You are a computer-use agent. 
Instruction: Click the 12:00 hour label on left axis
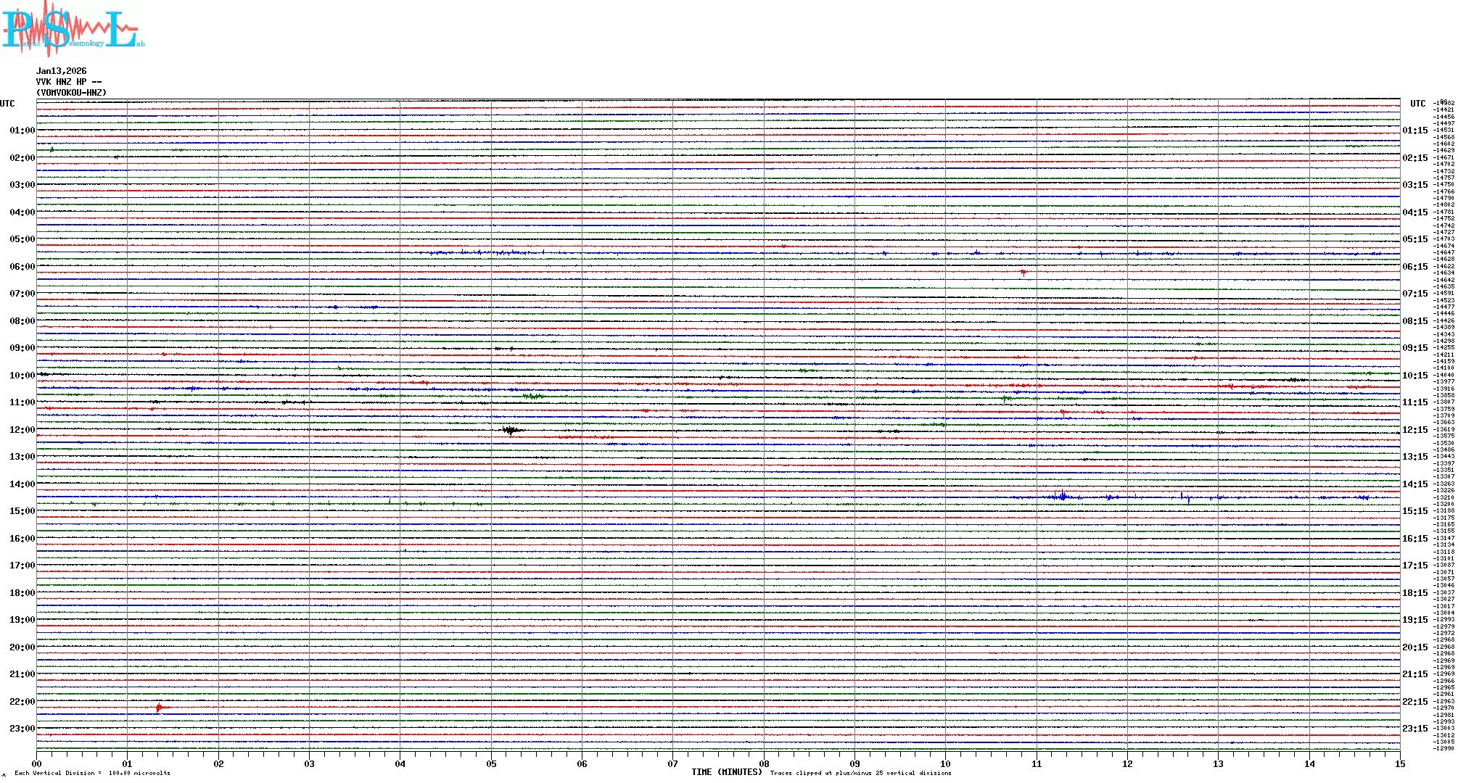click(22, 430)
